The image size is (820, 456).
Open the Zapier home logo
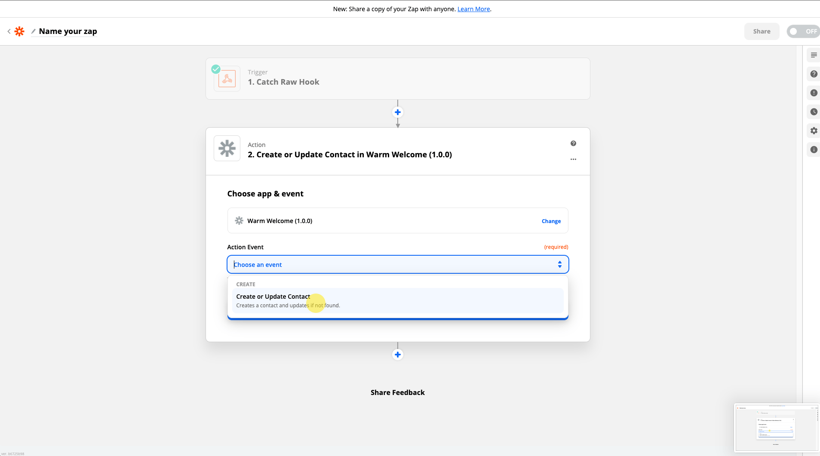pos(19,31)
